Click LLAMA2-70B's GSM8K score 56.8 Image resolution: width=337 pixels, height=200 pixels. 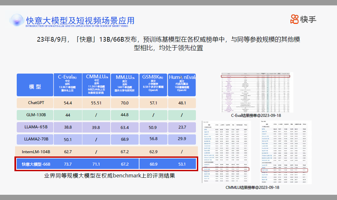click(x=154, y=139)
